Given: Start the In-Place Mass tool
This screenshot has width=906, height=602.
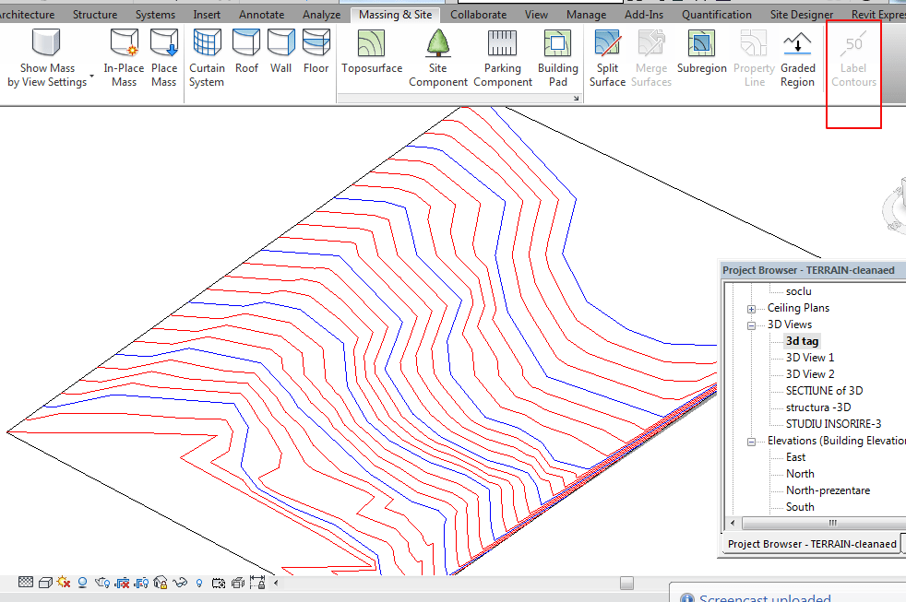Looking at the screenshot, I should [125, 53].
